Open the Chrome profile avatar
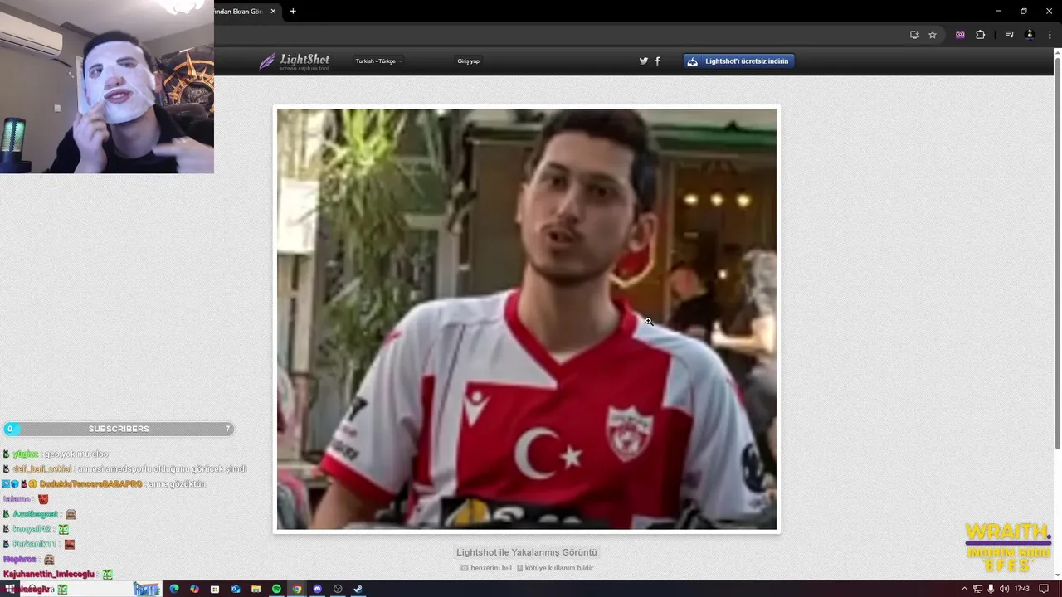This screenshot has height=597, width=1062. (x=1030, y=35)
